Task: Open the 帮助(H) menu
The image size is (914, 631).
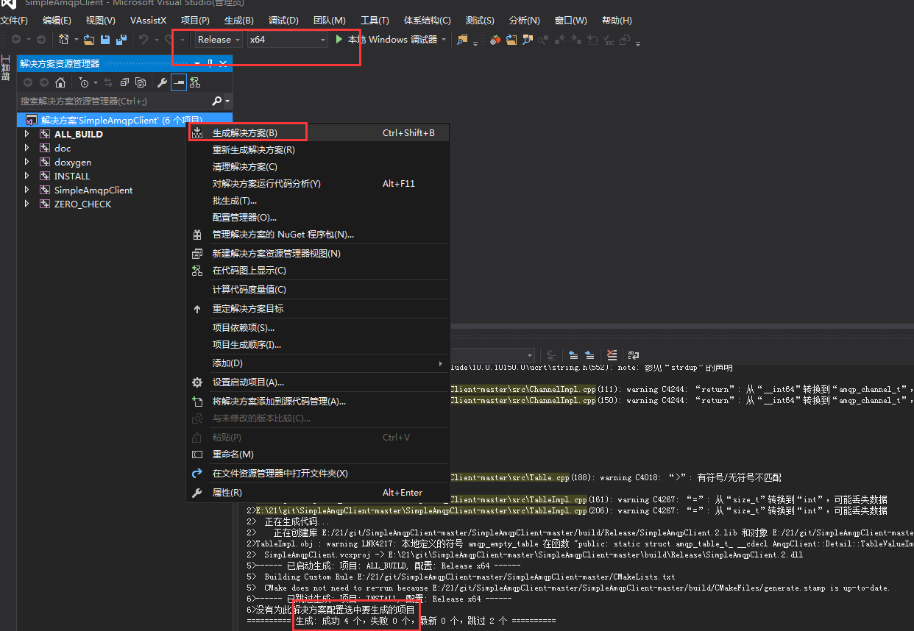Action: tap(617, 20)
